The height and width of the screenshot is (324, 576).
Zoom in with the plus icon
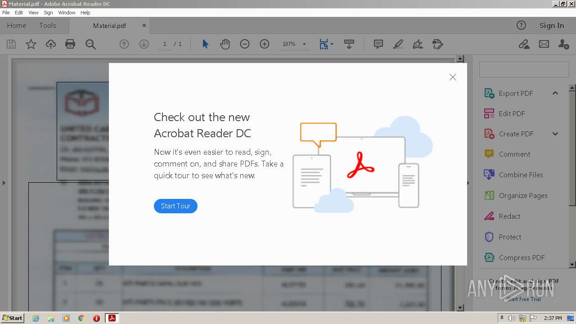265,44
